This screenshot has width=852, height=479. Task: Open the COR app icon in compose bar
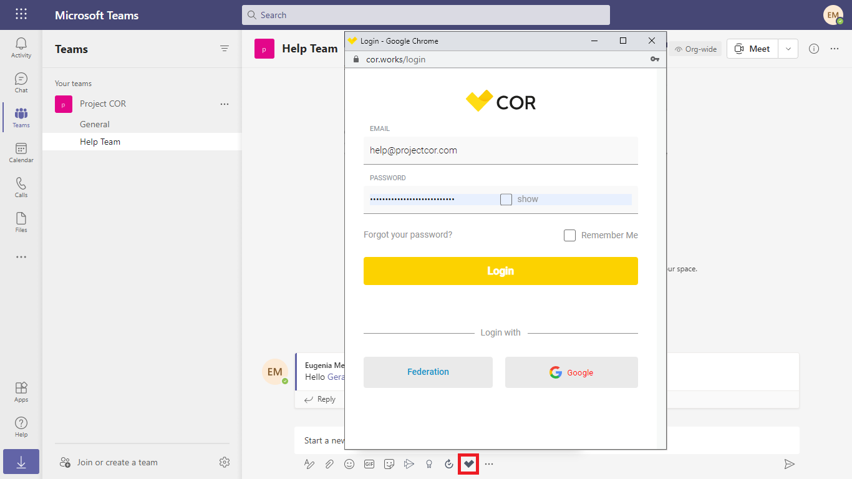(x=468, y=464)
